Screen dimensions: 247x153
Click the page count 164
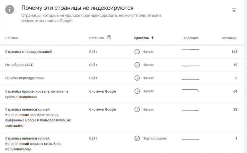coord(234,51)
